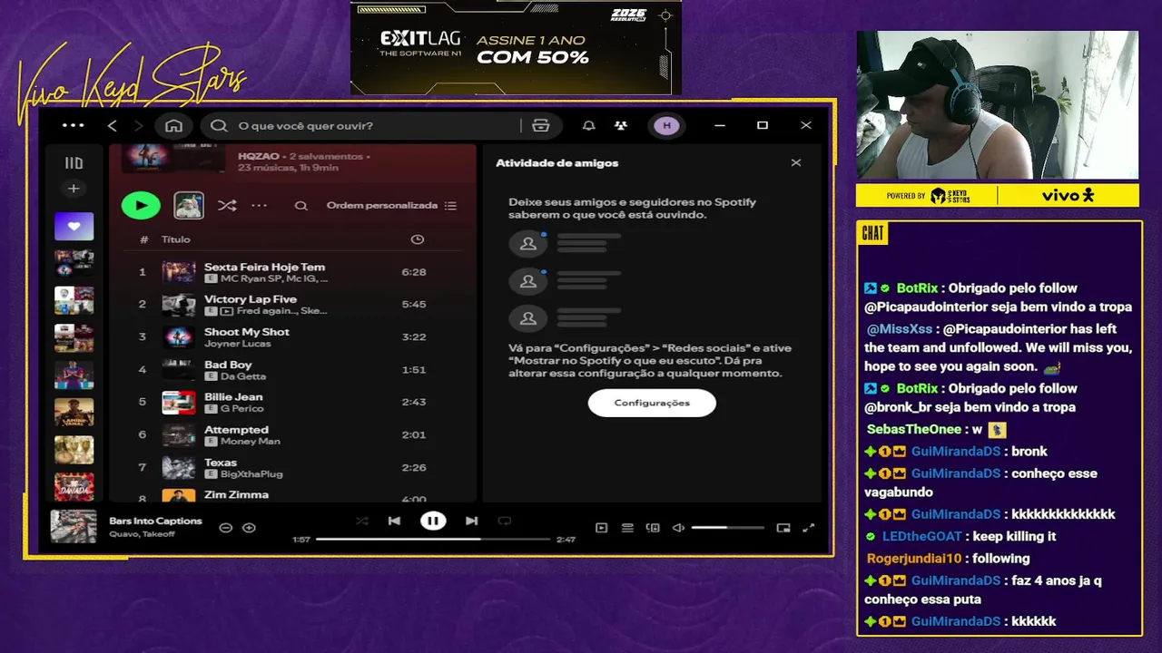
Task: Click the ExitLag banner ad
Action: [516, 47]
